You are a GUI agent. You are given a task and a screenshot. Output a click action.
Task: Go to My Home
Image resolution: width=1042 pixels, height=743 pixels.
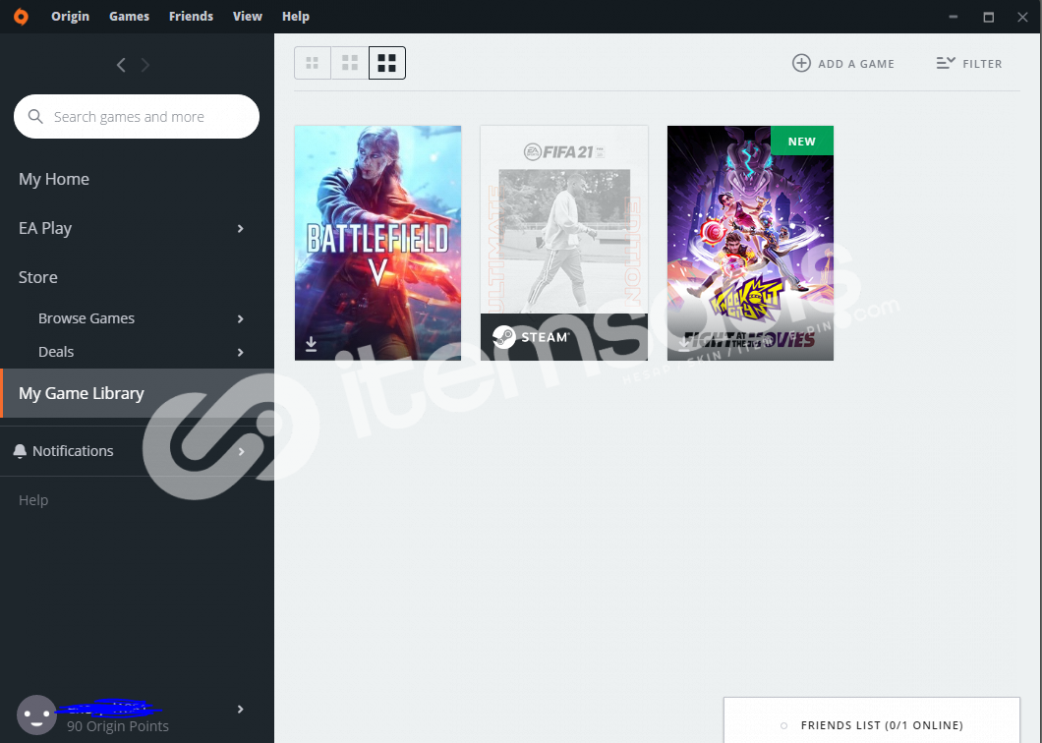(x=54, y=179)
